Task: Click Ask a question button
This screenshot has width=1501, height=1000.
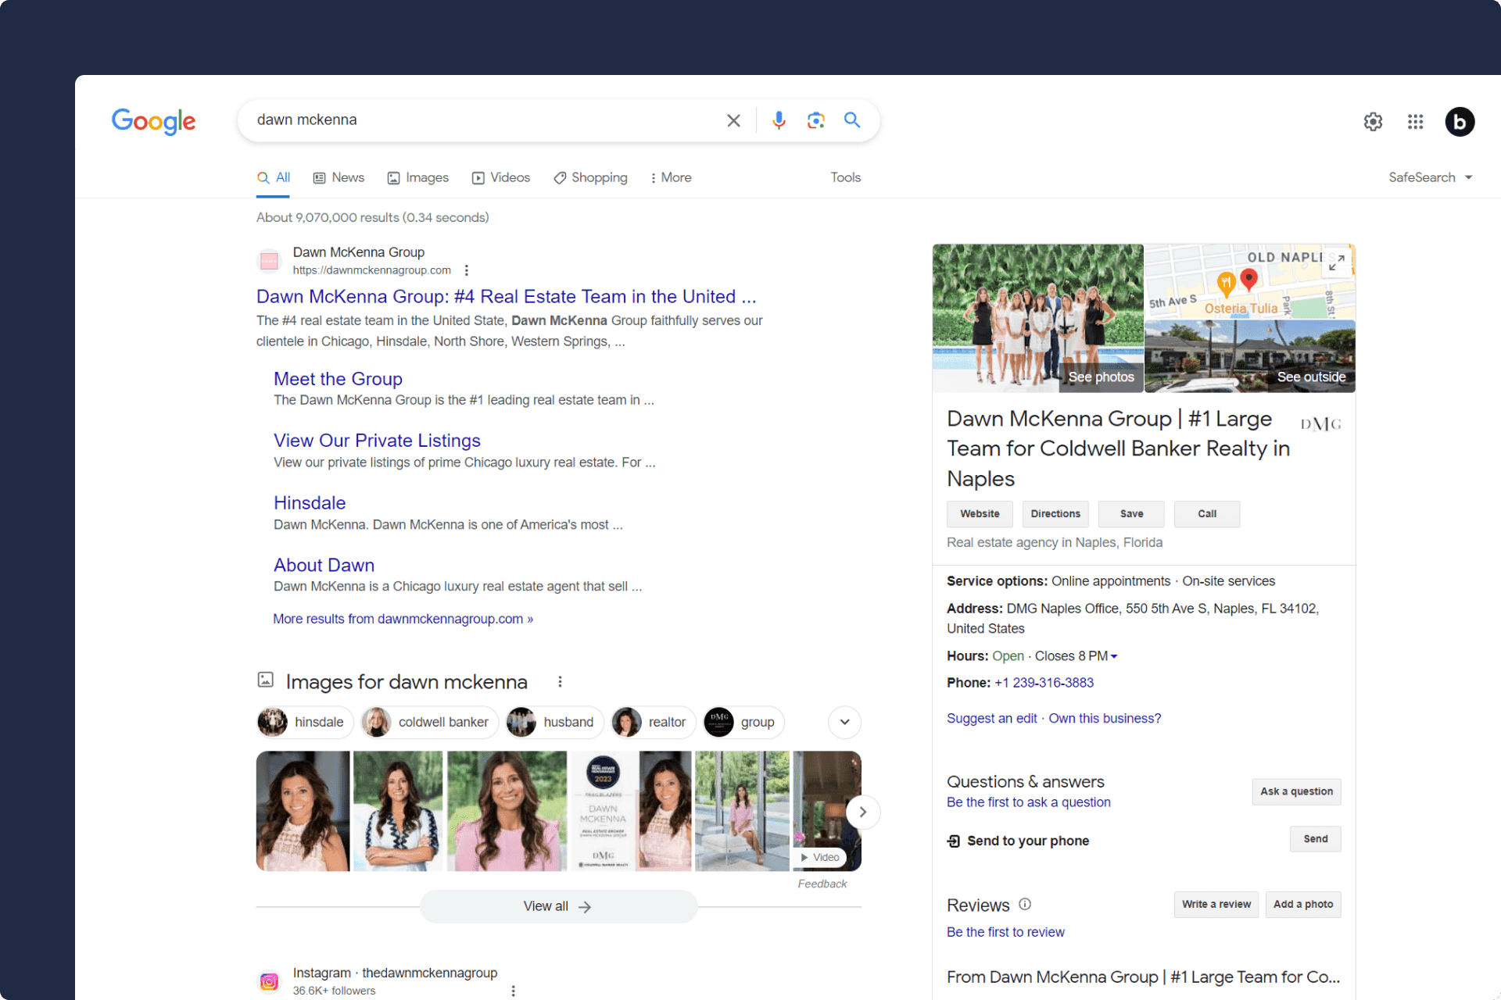Action: [x=1296, y=791]
